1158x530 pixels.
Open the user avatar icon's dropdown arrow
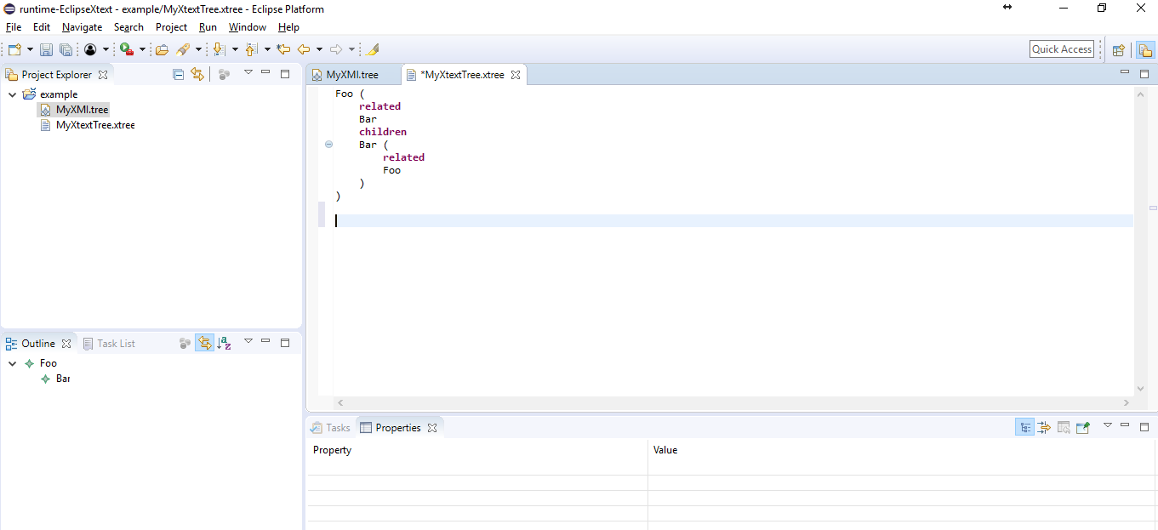click(x=106, y=49)
